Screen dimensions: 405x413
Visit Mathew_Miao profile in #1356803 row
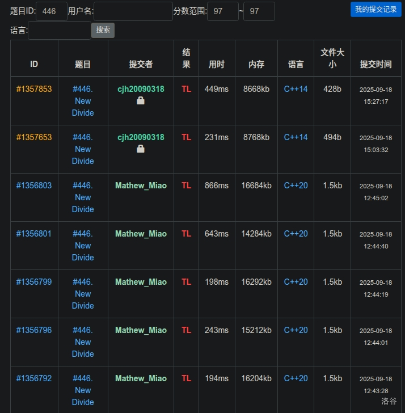click(x=141, y=186)
